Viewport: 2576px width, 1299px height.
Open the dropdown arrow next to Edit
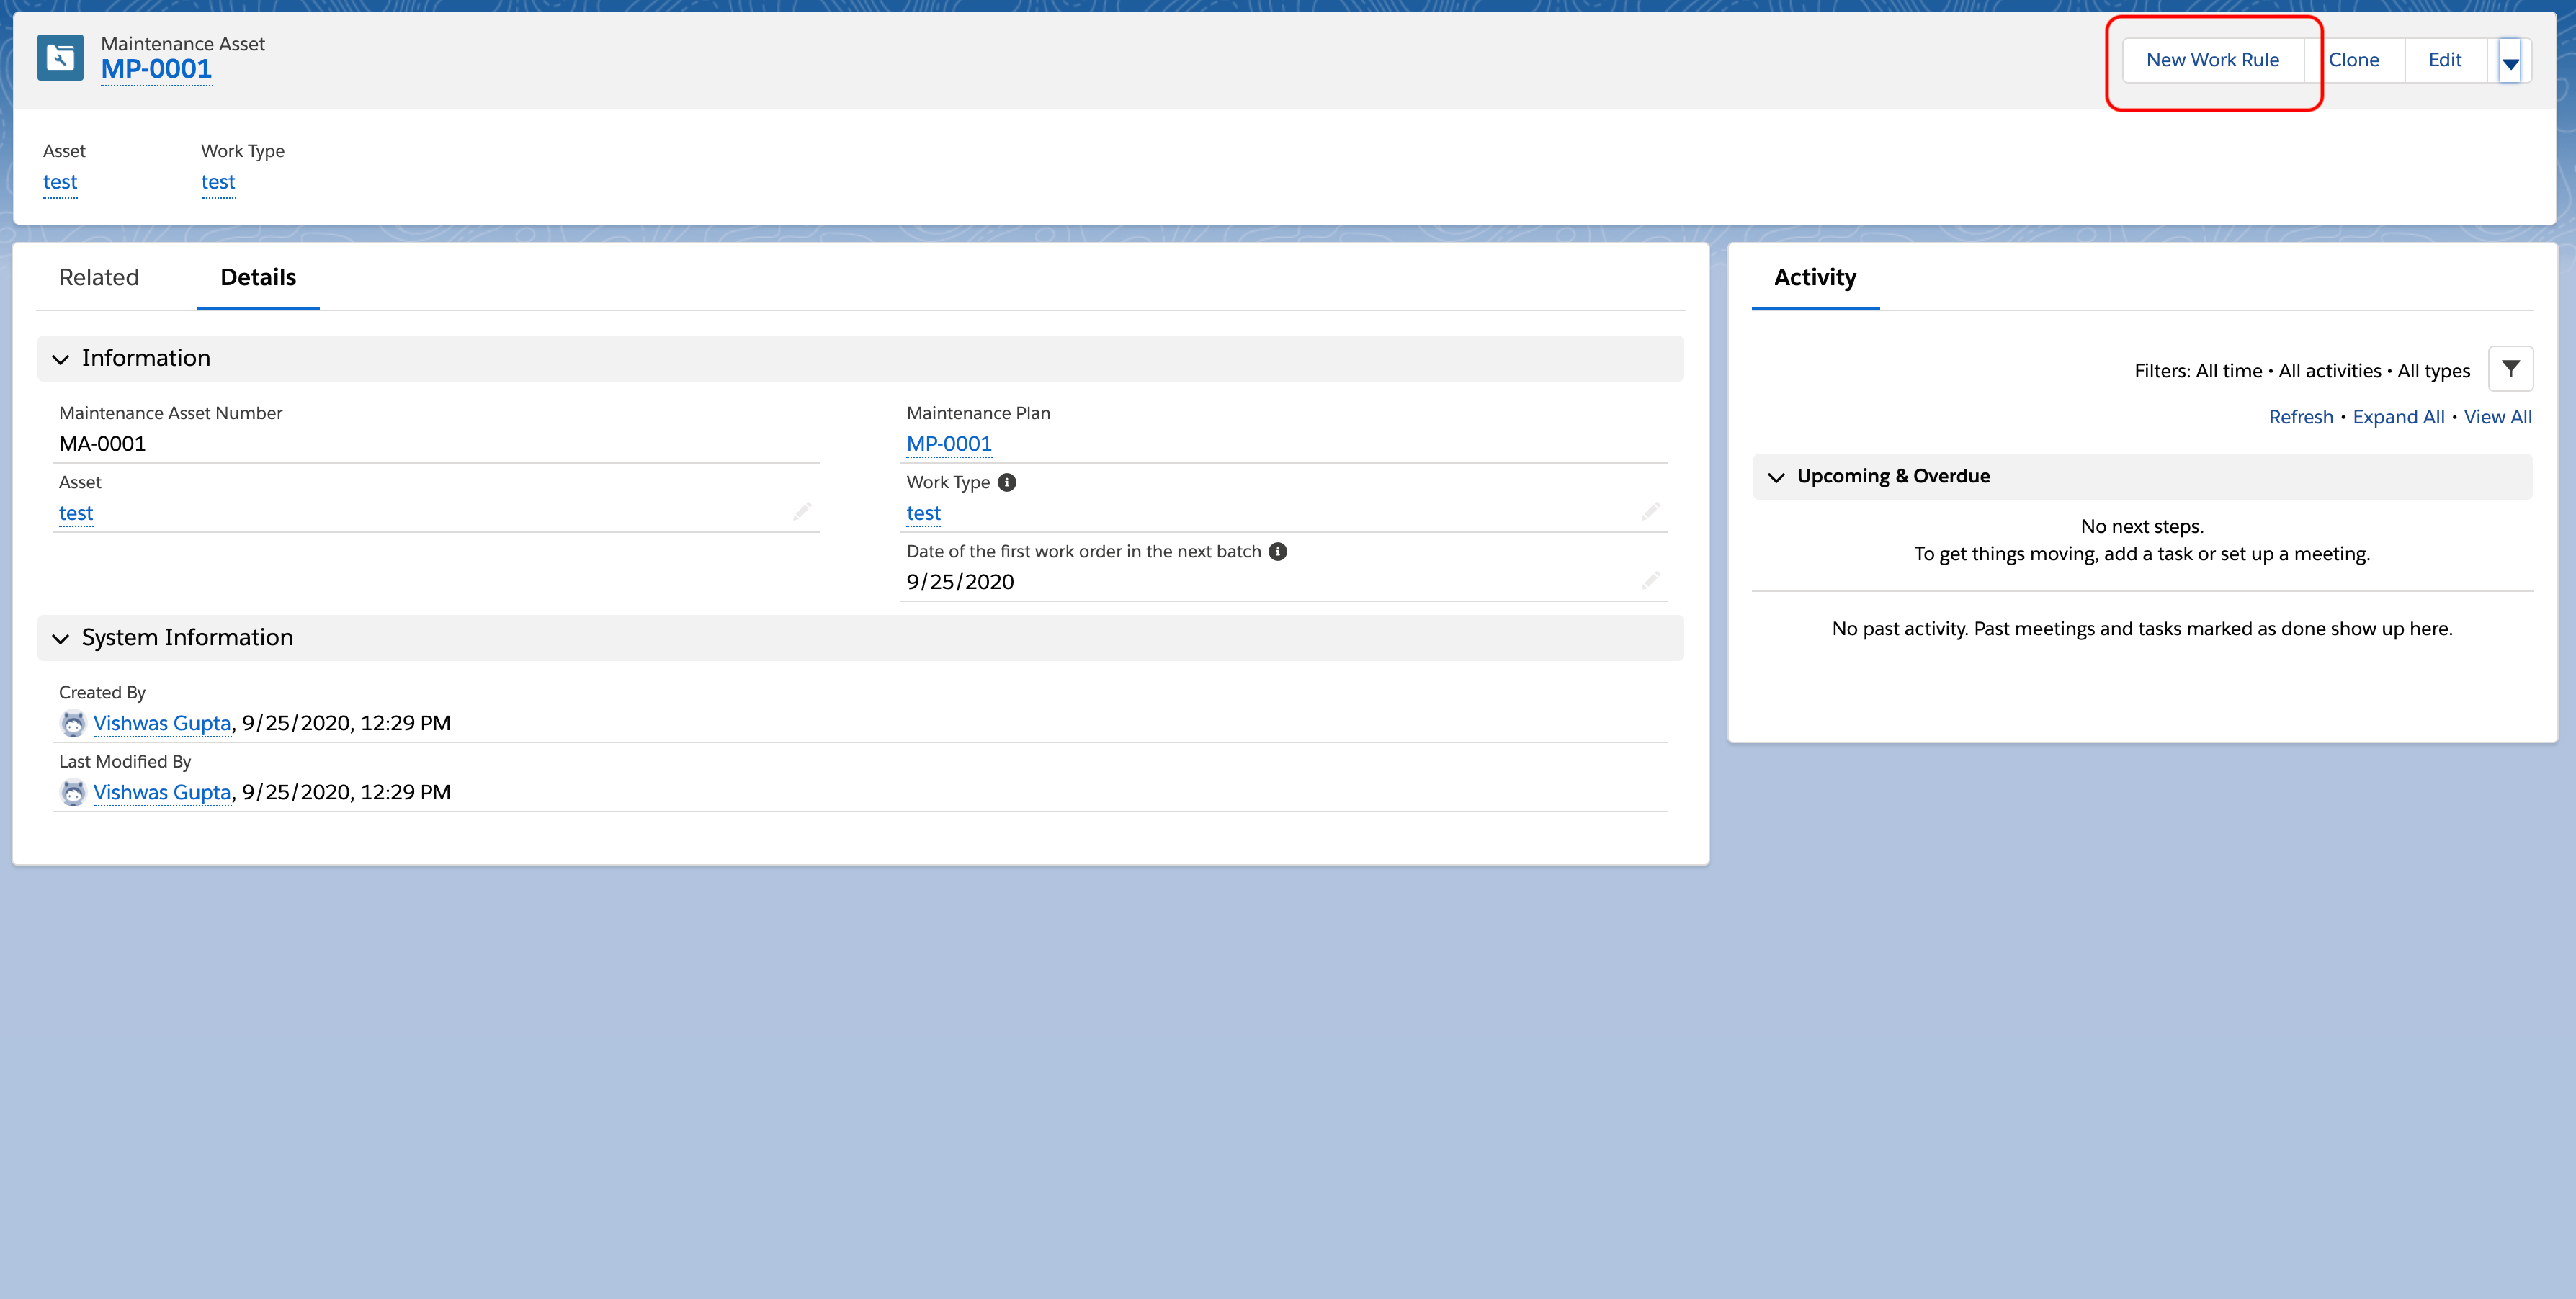point(2511,60)
